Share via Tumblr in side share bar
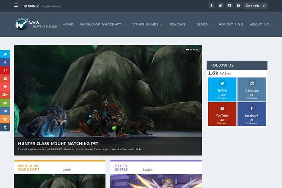The height and width of the screenshot is (188, 282). click(5, 127)
